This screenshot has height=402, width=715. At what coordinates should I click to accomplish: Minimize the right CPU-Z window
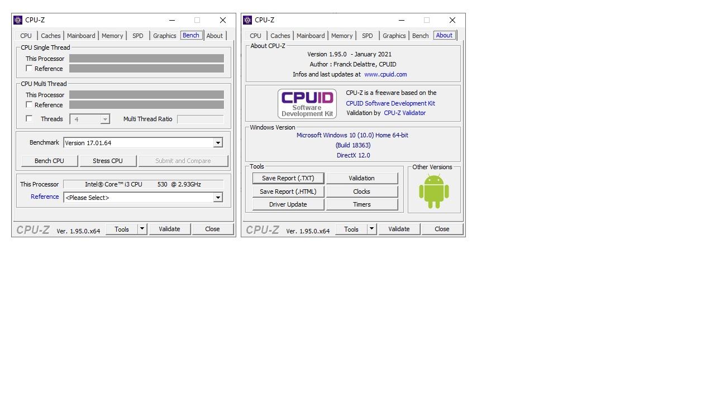(x=402, y=20)
